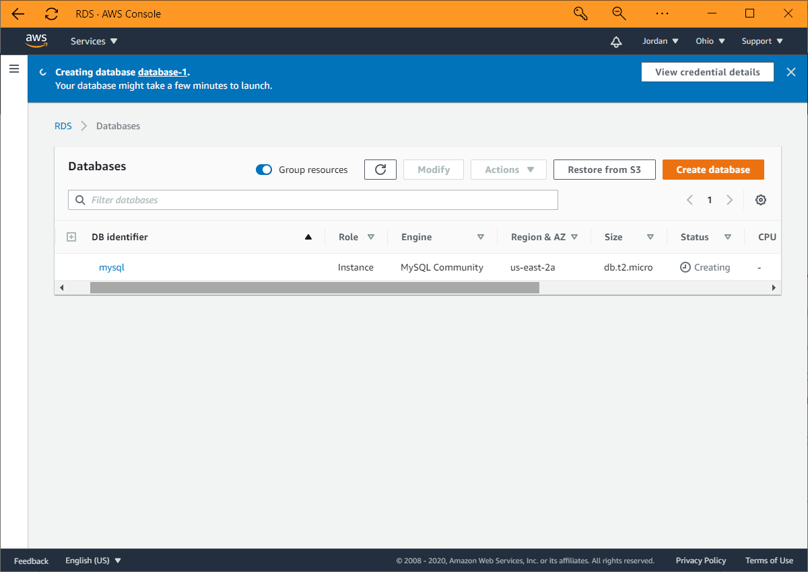Click the Creating status text
Image resolution: width=808 pixels, height=572 pixels.
pos(712,267)
